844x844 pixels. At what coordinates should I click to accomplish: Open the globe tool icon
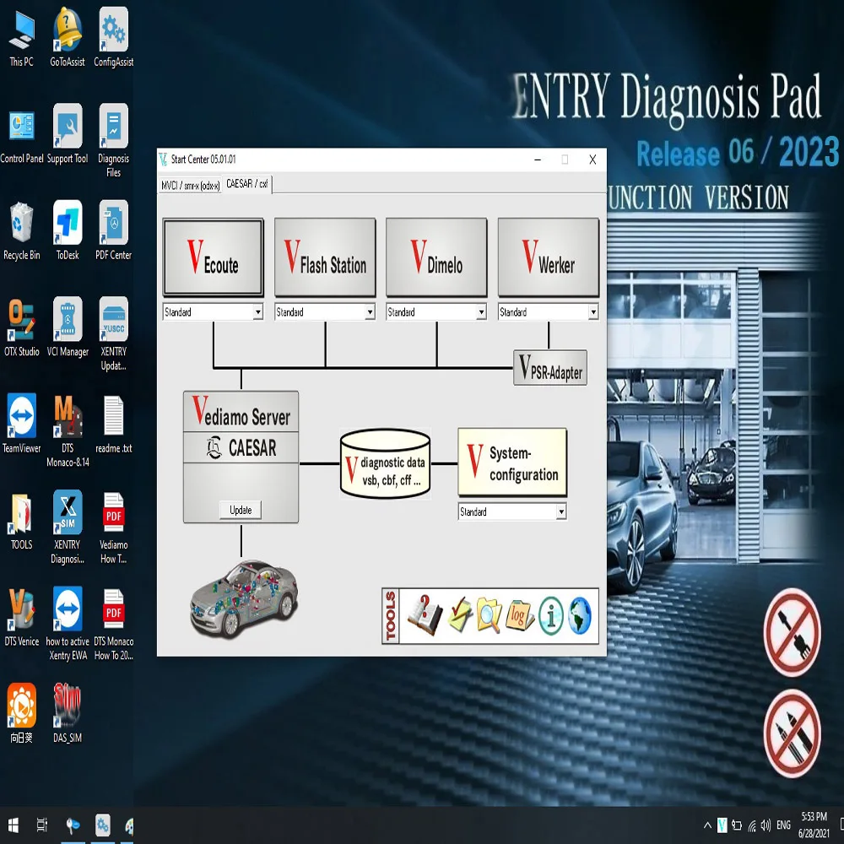point(580,616)
